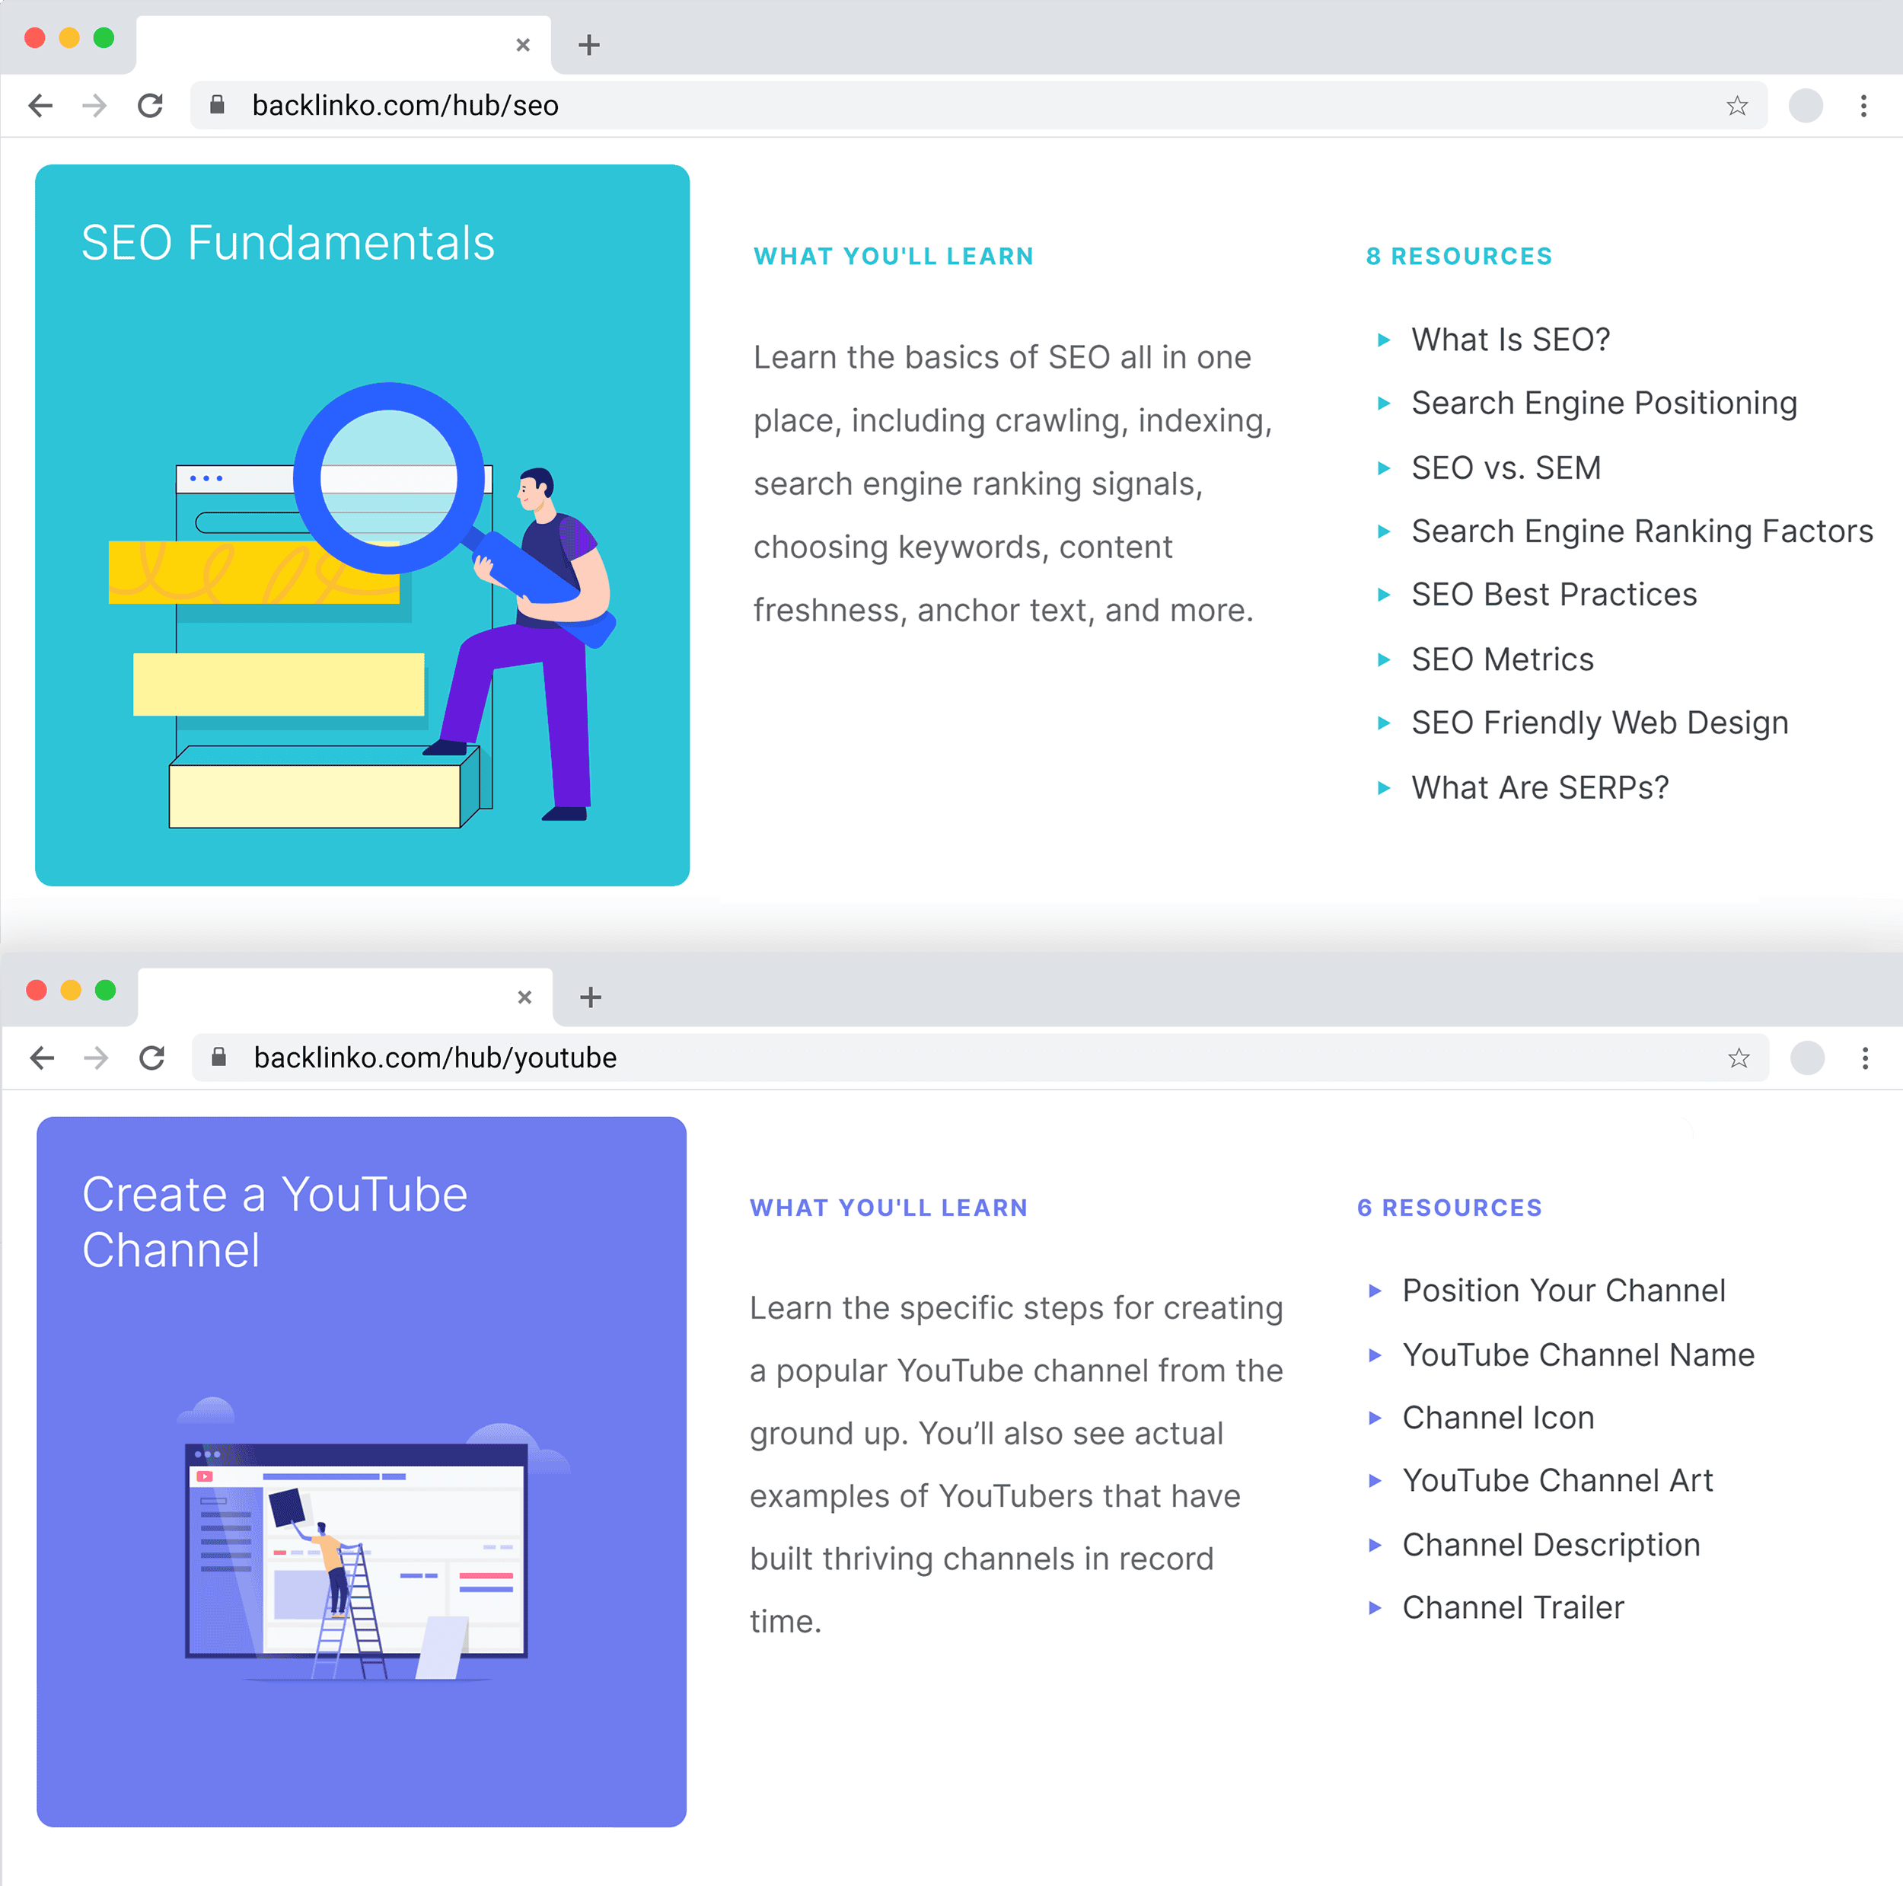Open the Search Engine Ranking Factors link
1903x1886 pixels.
click(1641, 531)
